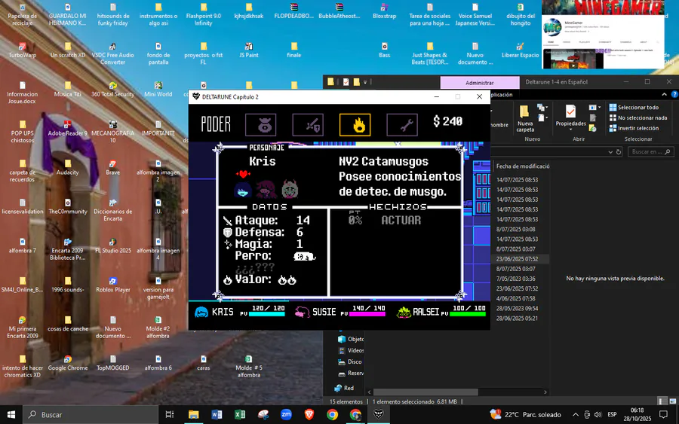The width and height of the screenshot is (679, 424).
Task: Click the Kris head icon in party bar
Action: point(201,312)
